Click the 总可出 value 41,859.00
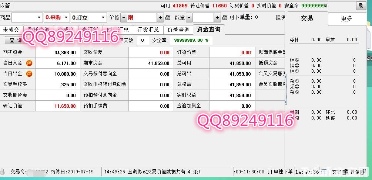This screenshot has height=180, width=372. click(240, 74)
